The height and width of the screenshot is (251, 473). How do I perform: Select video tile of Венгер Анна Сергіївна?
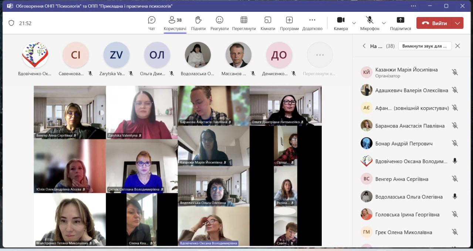[70, 112]
